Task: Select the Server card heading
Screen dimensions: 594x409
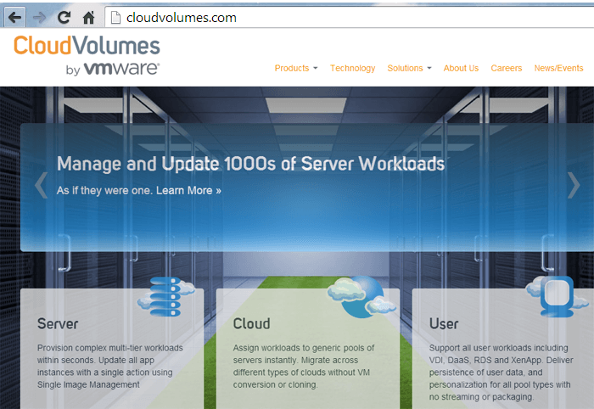Action: [x=58, y=324]
